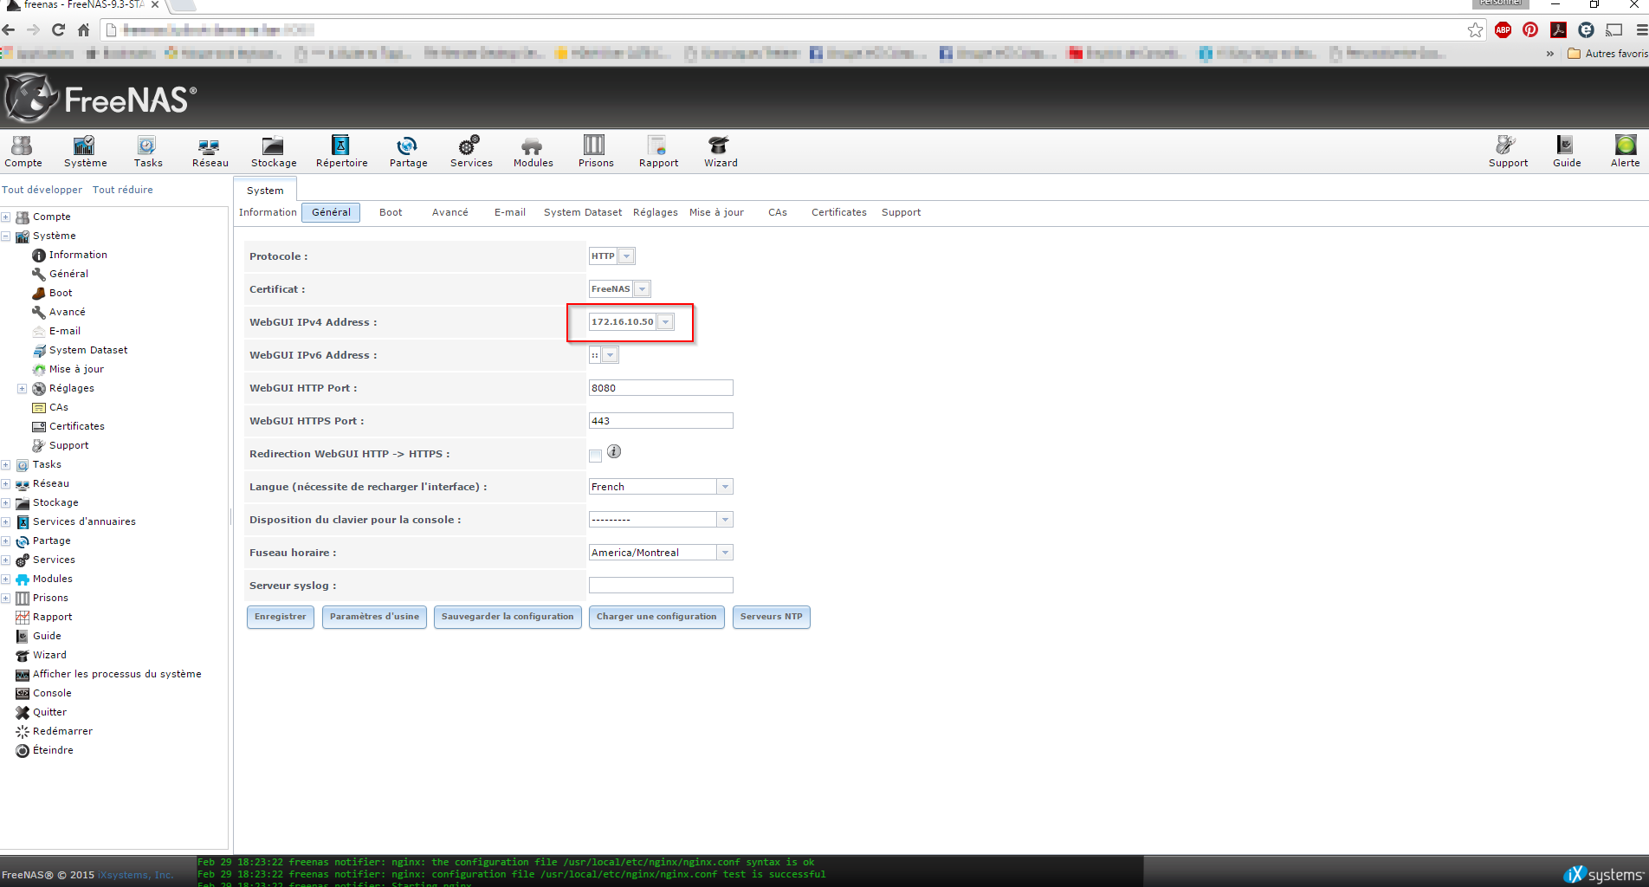Expand the Stockage tree node

point(6,502)
